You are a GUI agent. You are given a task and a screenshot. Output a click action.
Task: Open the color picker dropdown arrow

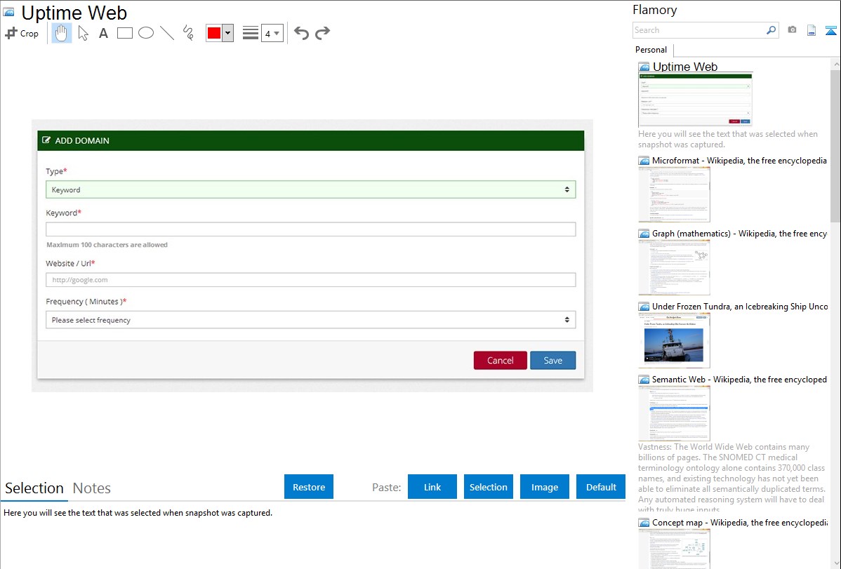point(228,33)
